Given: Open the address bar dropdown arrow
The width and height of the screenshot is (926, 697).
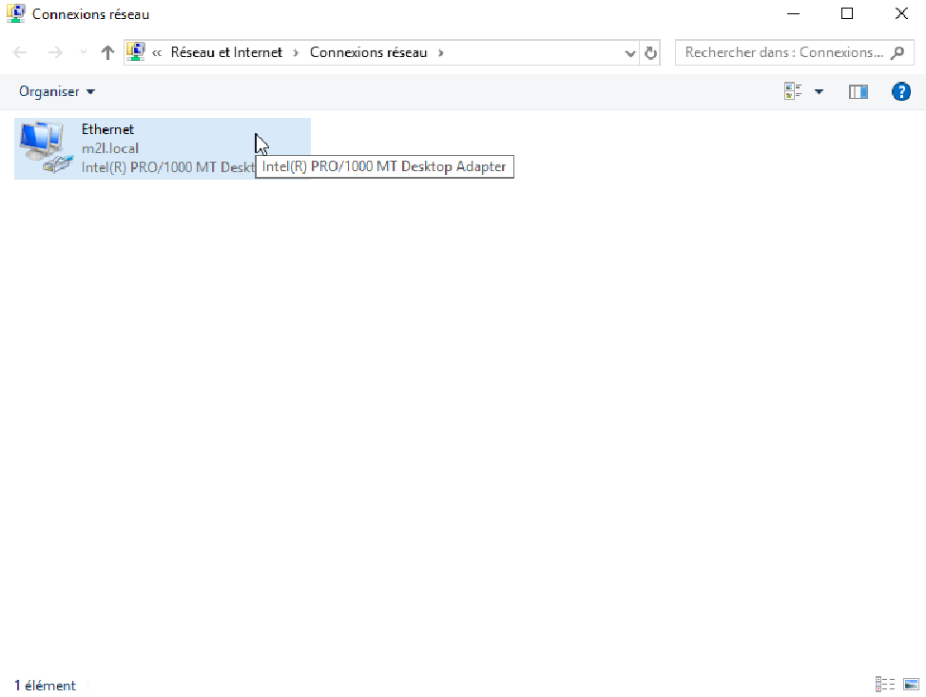Looking at the screenshot, I should pyautogui.click(x=630, y=52).
